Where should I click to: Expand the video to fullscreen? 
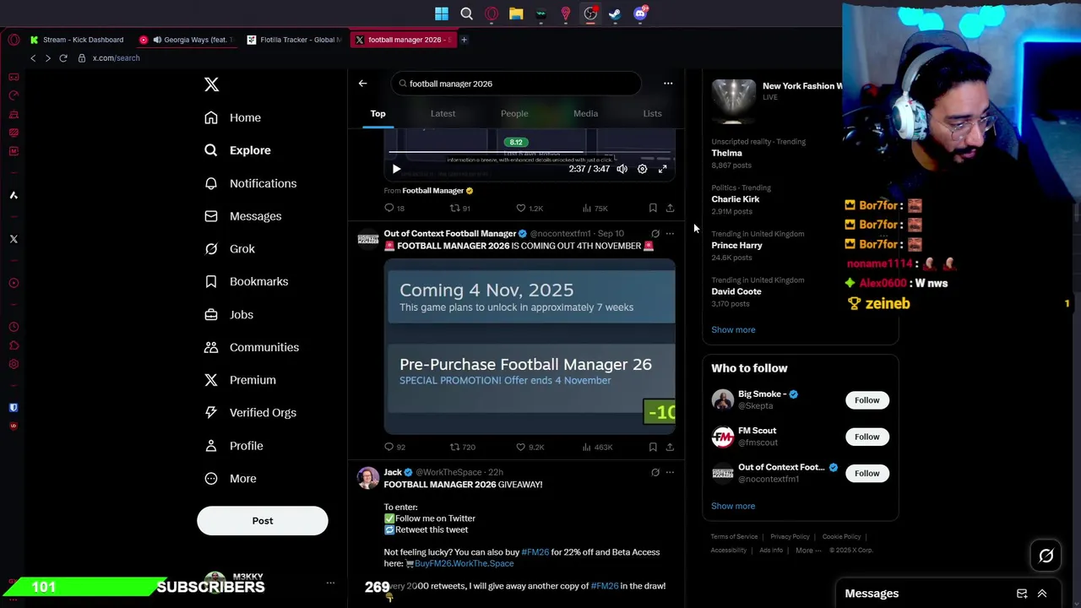coord(663,169)
